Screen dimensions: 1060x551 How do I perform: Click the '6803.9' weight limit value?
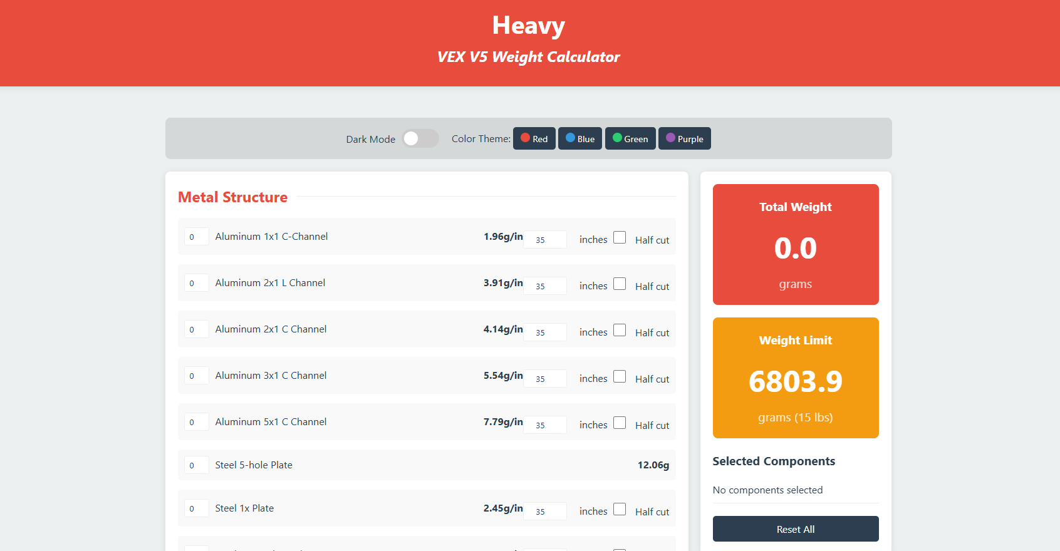point(796,381)
